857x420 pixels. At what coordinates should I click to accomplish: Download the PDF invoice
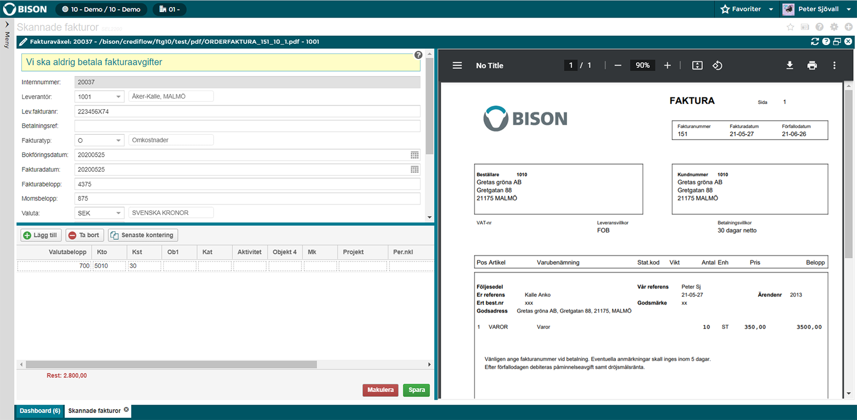(790, 65)
